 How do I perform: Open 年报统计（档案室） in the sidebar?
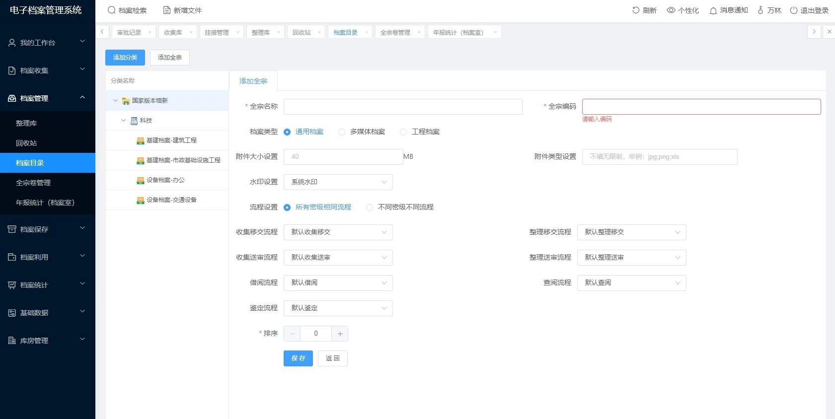point(48,203)
